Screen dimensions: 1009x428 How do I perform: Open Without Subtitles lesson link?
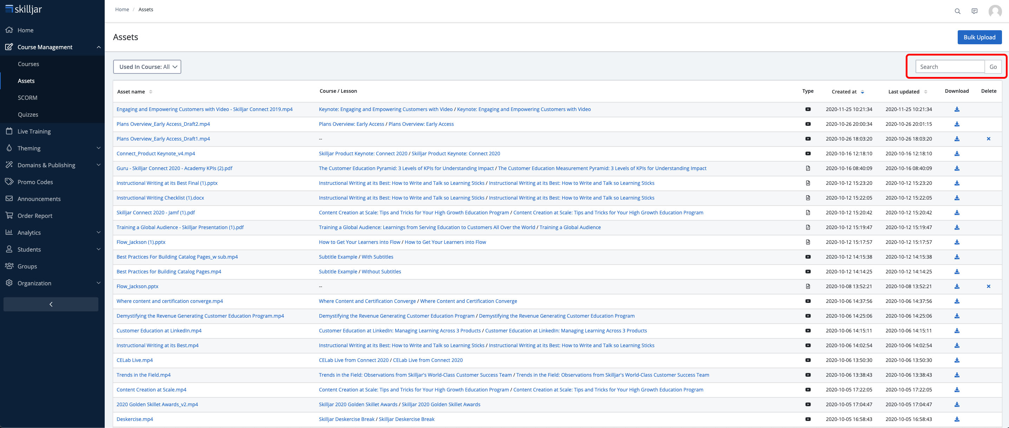point(381,272)
